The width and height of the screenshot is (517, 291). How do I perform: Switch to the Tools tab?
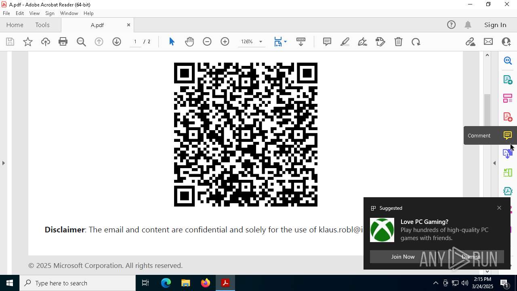(x=42, y=25)
